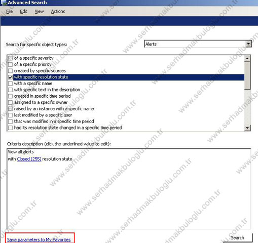Screen dimensions: 258x243
Task: Click 'Save parameters to My Favorites' link
Action: pos(39,239)
